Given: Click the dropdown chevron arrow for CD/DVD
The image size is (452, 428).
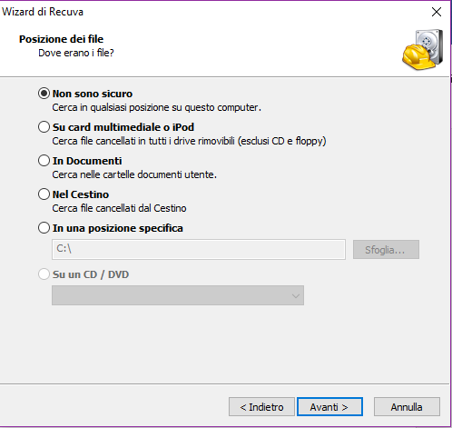Looking at the screenshot, I should (x=296, y=295).
